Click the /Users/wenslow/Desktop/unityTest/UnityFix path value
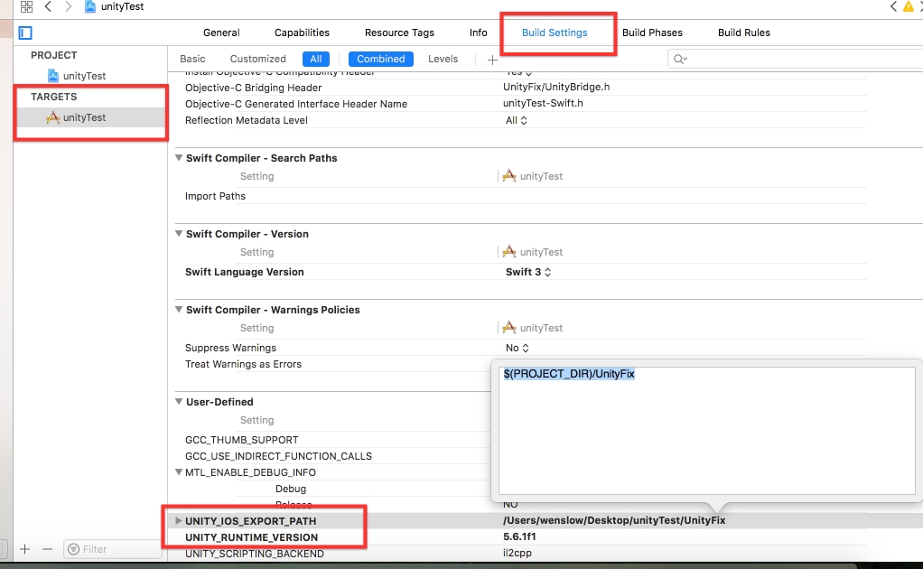 point(614,520)
